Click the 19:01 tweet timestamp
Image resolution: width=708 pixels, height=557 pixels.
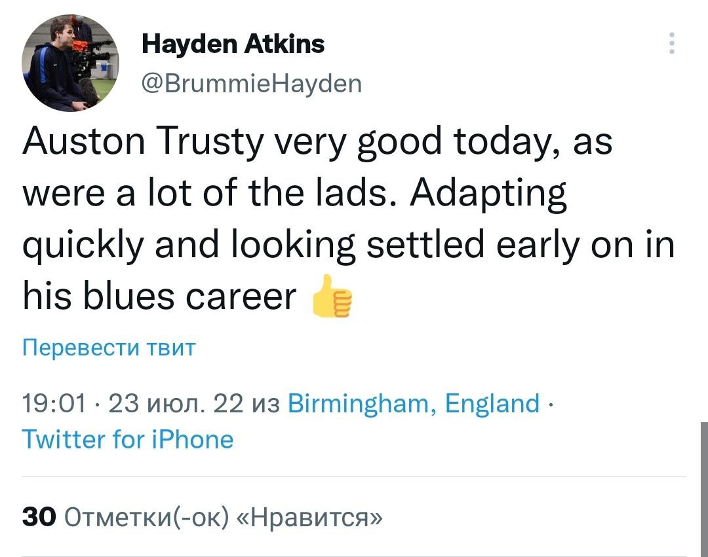(54, 403)
